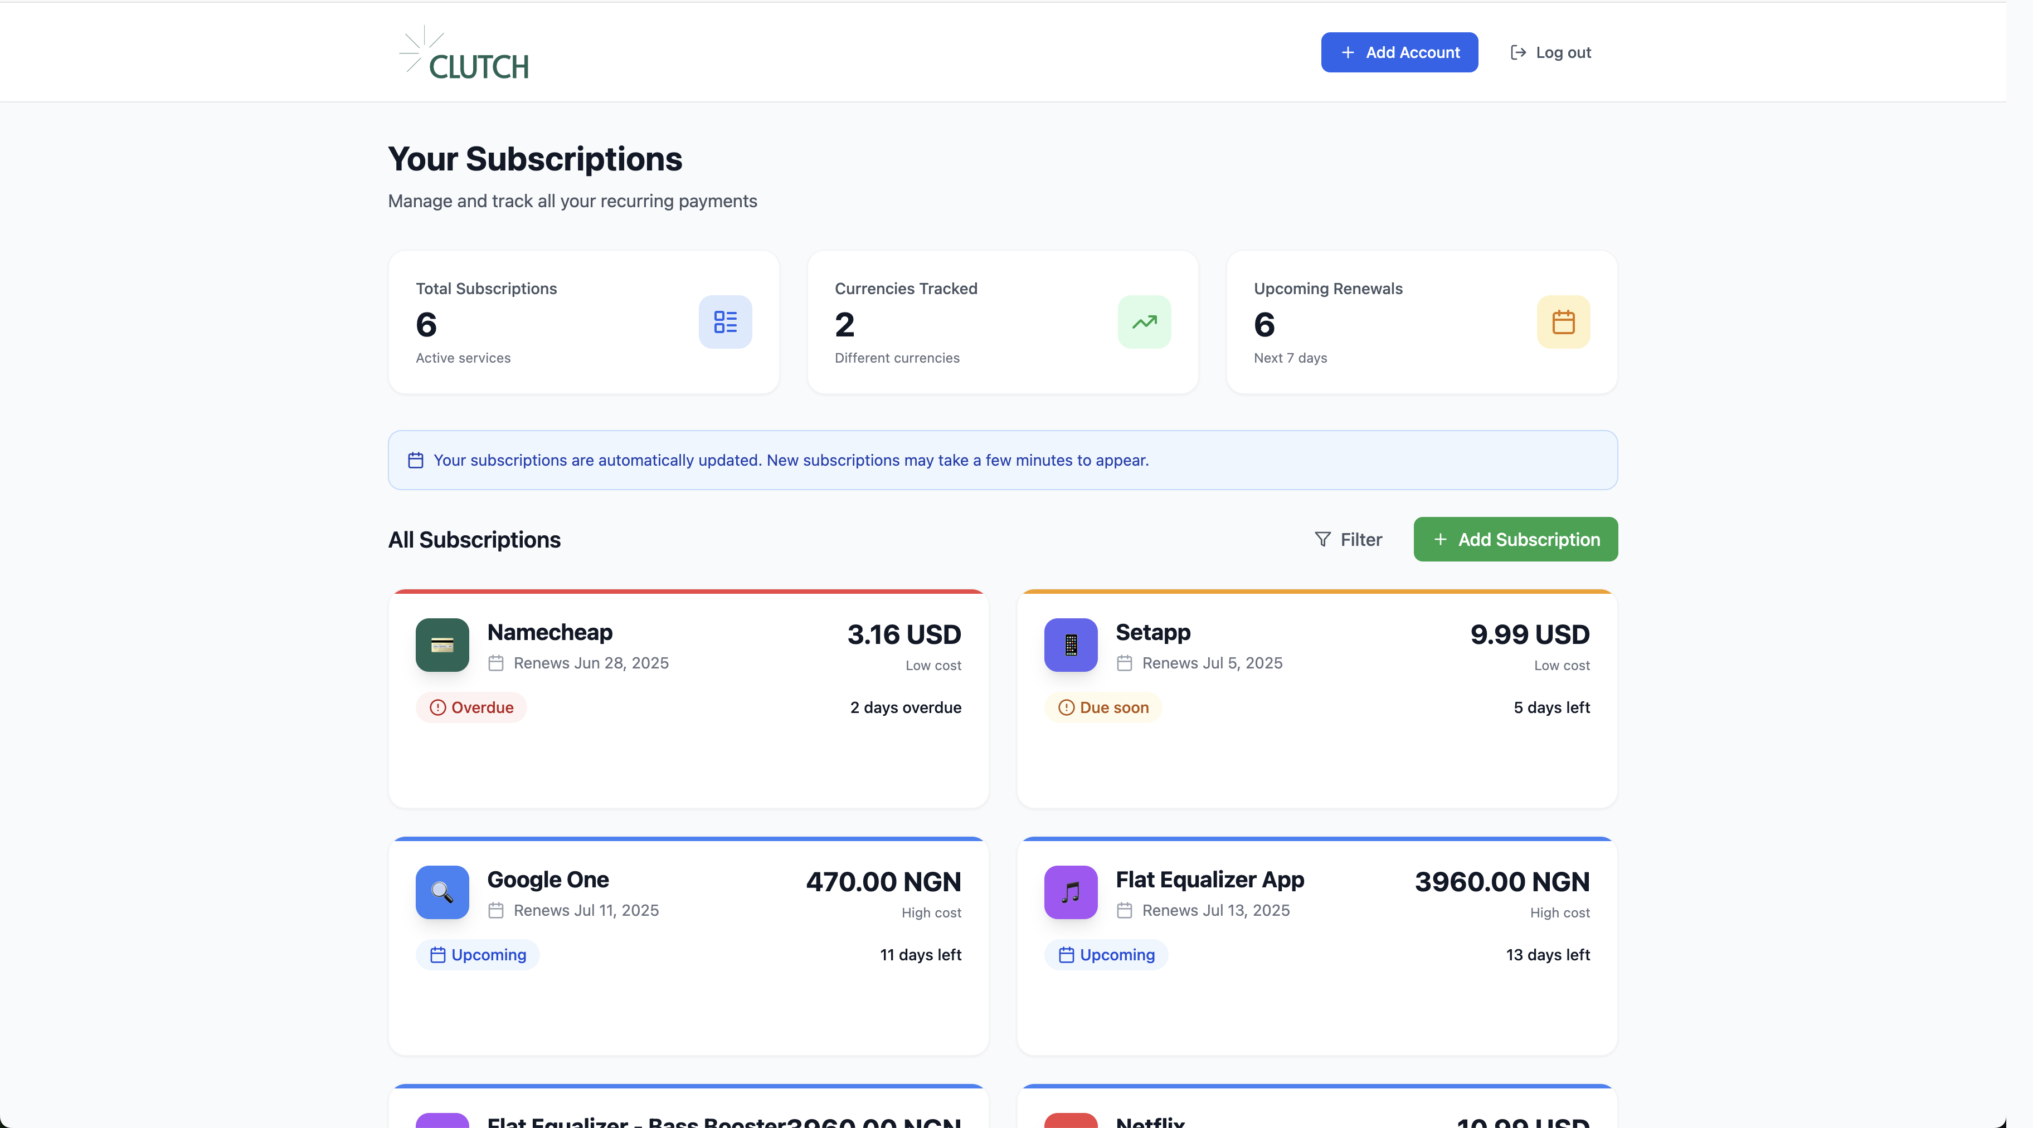Log out of the account
This screenshot has height=1128, width=2033.
pos(1550,53)
